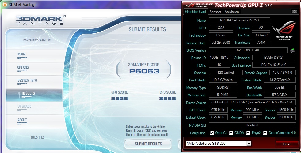Image resolution: width=301 pixels, height=153 pixels.
Task: Click the Pixel Fillrate value 10.8 GPixel/s
Action: coord(223,80)
